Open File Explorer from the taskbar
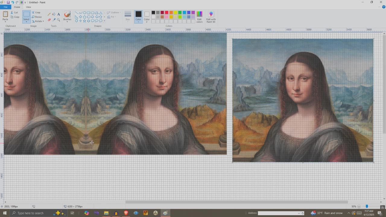386x217 pixels. [106, 213]
